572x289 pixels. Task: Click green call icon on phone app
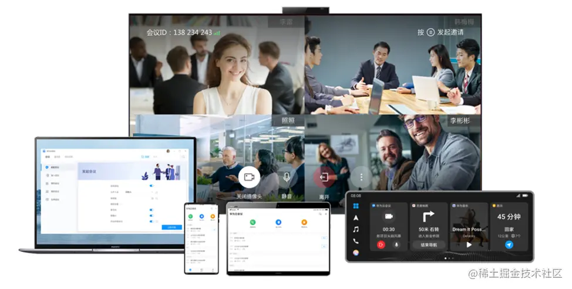(190, 216)
